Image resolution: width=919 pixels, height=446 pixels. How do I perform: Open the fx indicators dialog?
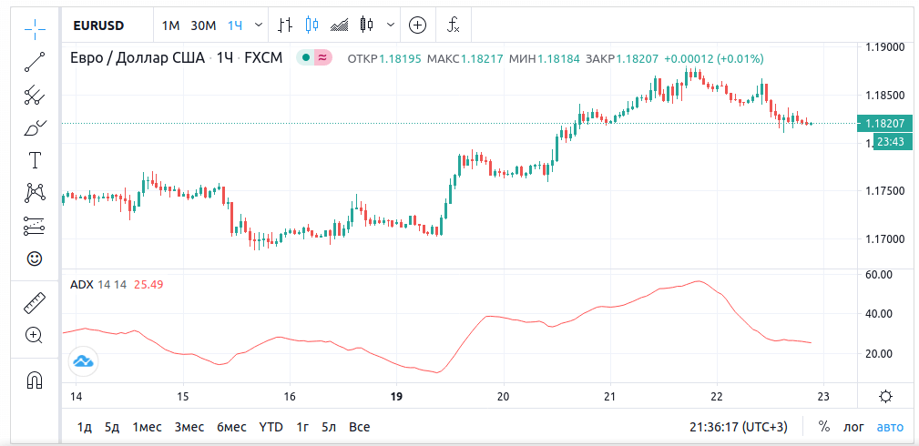click(453, 25)
